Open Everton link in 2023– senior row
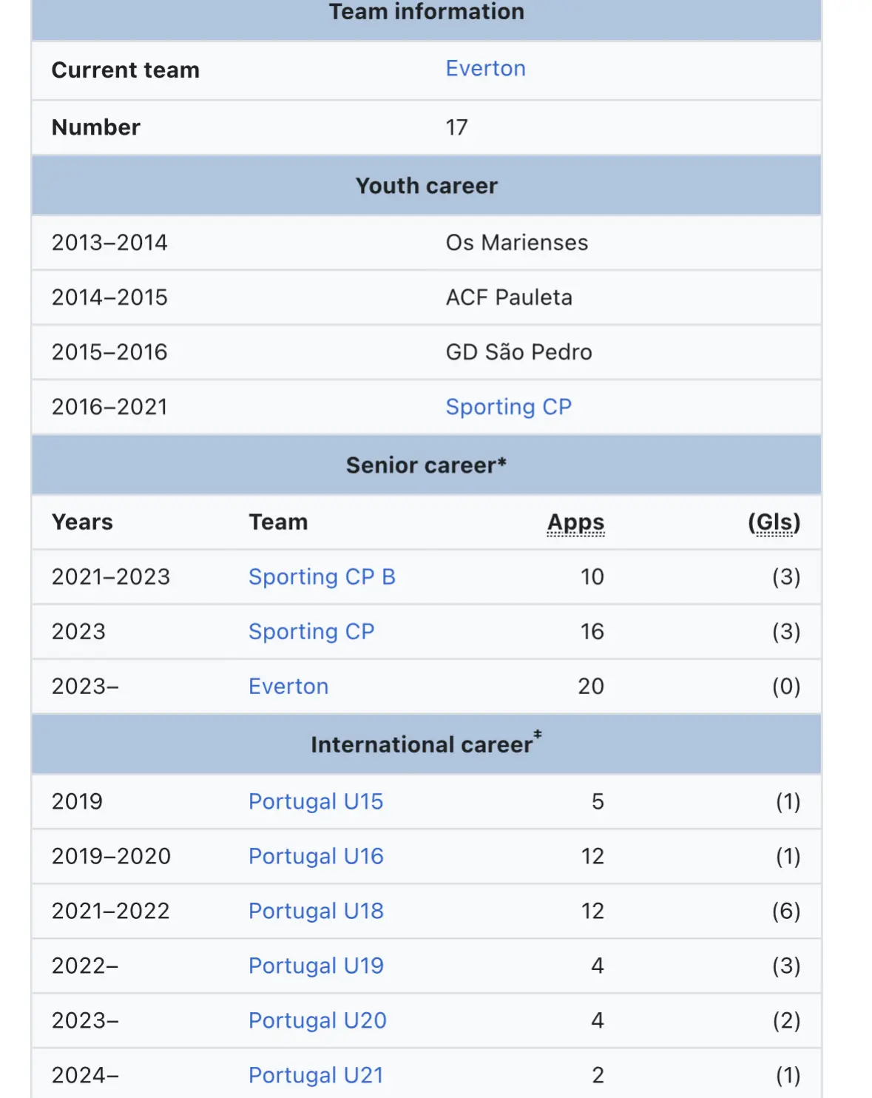This screenshot has height=1098, width=872. pos(288,687)
